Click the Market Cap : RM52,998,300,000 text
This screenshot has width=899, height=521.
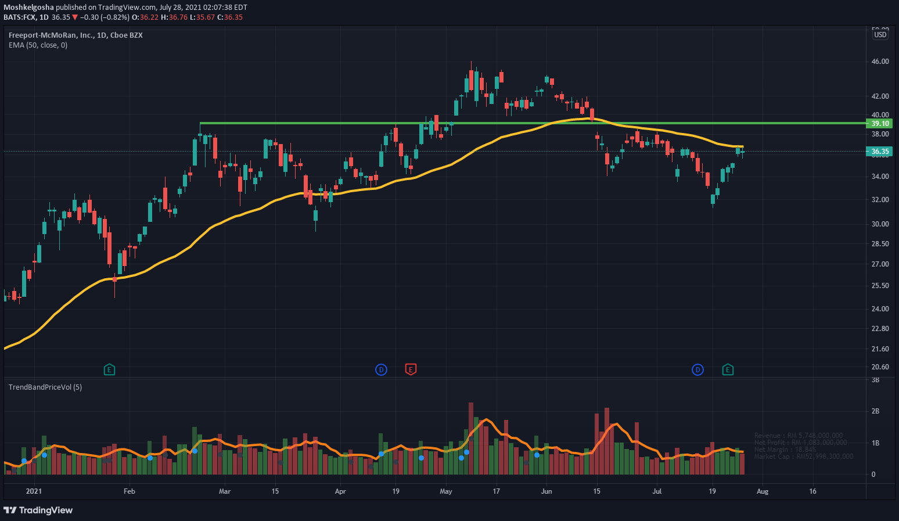coord(804,457)
